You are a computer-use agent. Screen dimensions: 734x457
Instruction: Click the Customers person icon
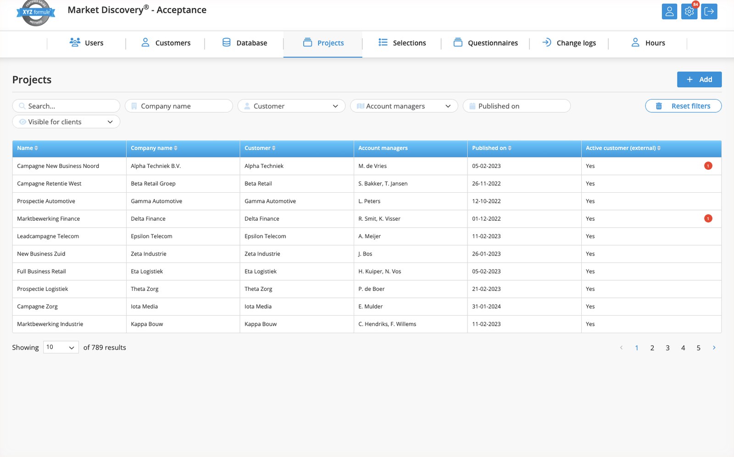click(x=145, y=42)
